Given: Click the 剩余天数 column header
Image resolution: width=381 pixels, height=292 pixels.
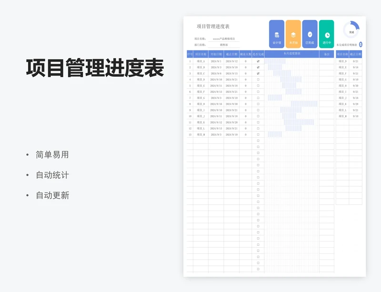Looking at the screenshot, I should pos(246,54).
